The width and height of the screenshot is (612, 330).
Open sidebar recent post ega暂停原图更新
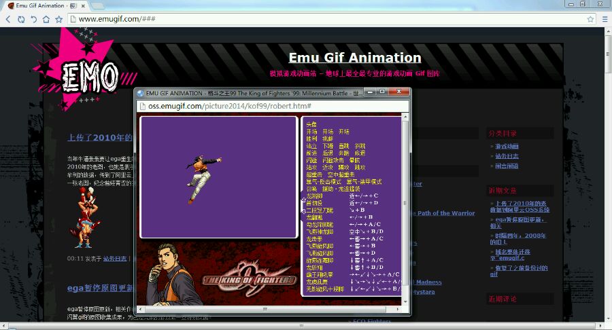pos(517,223)
